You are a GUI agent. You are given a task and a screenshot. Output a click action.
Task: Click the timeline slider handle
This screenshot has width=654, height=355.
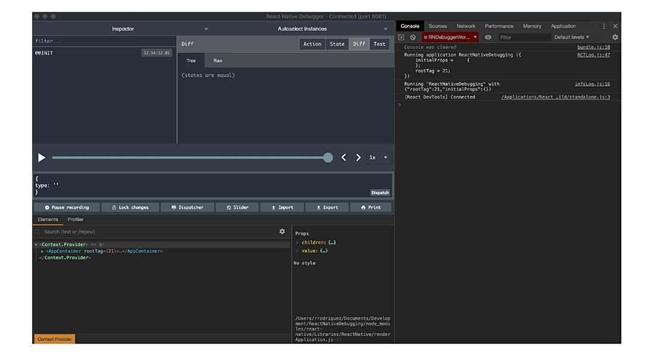328,157
